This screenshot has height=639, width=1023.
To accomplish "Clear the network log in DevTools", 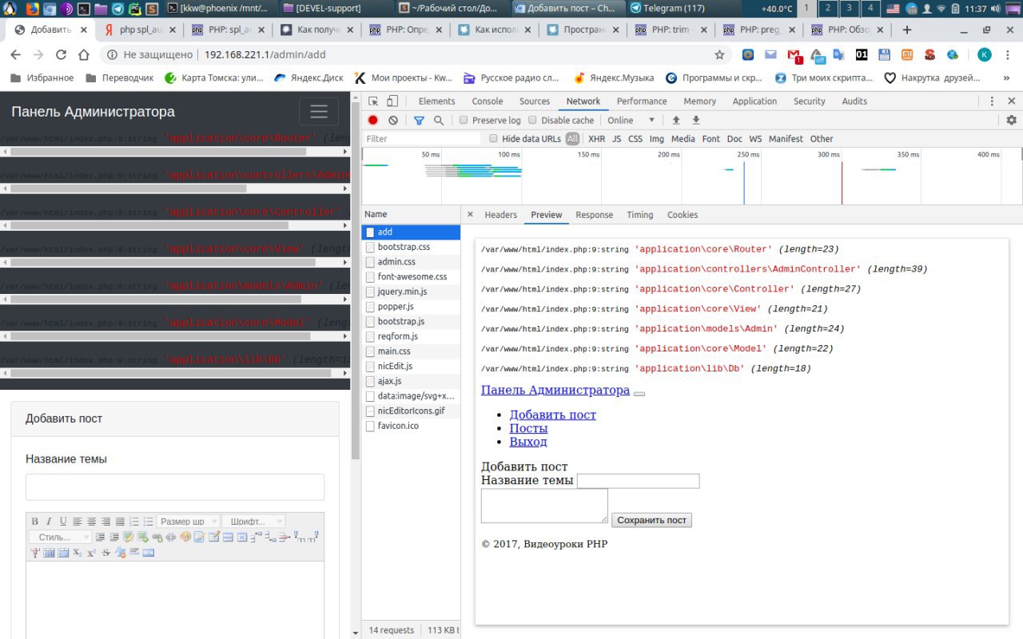I will [393, 120].
